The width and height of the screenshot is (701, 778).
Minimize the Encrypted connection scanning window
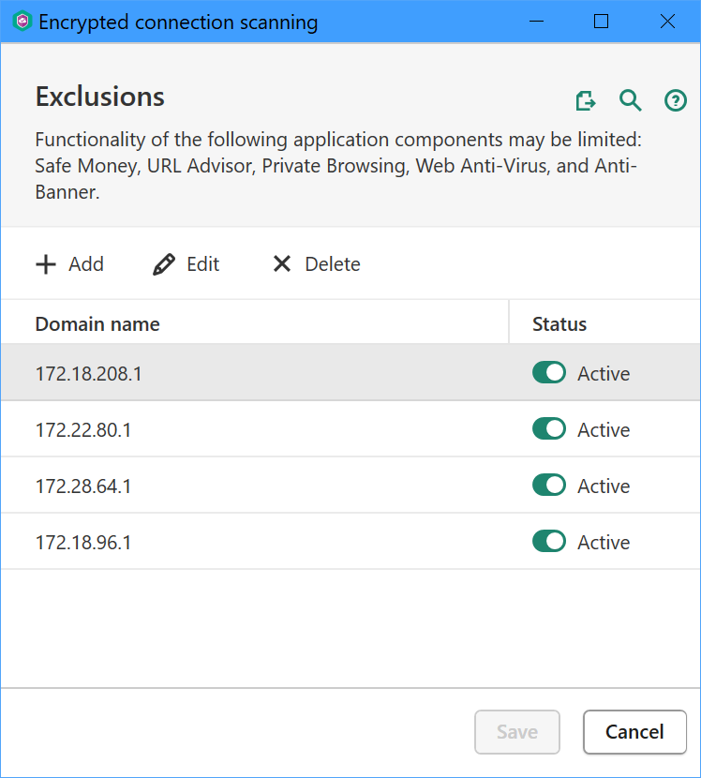tap(536, 22)
